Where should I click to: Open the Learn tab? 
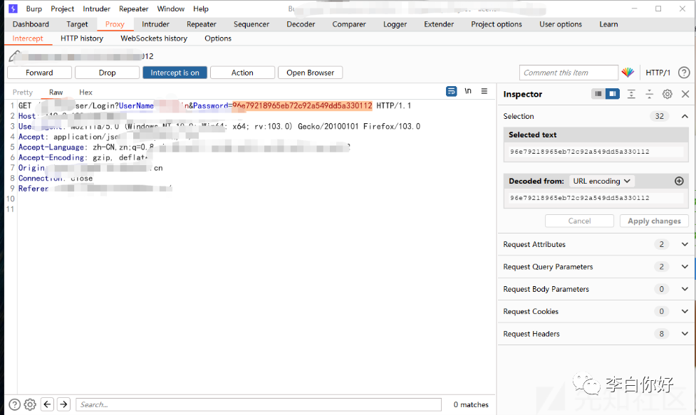608,24
